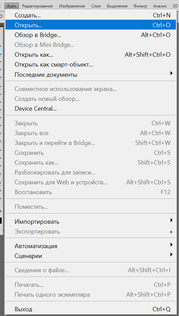The width and height of the screenshot is (179, 316).
Task: Expand the Импортировать submenu
Action: point(91,222)
